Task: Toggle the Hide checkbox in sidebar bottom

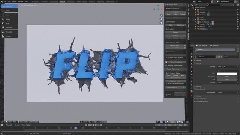Action: click(166, 94)
